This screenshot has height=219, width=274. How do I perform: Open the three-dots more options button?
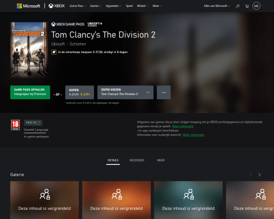click(164, 92)
